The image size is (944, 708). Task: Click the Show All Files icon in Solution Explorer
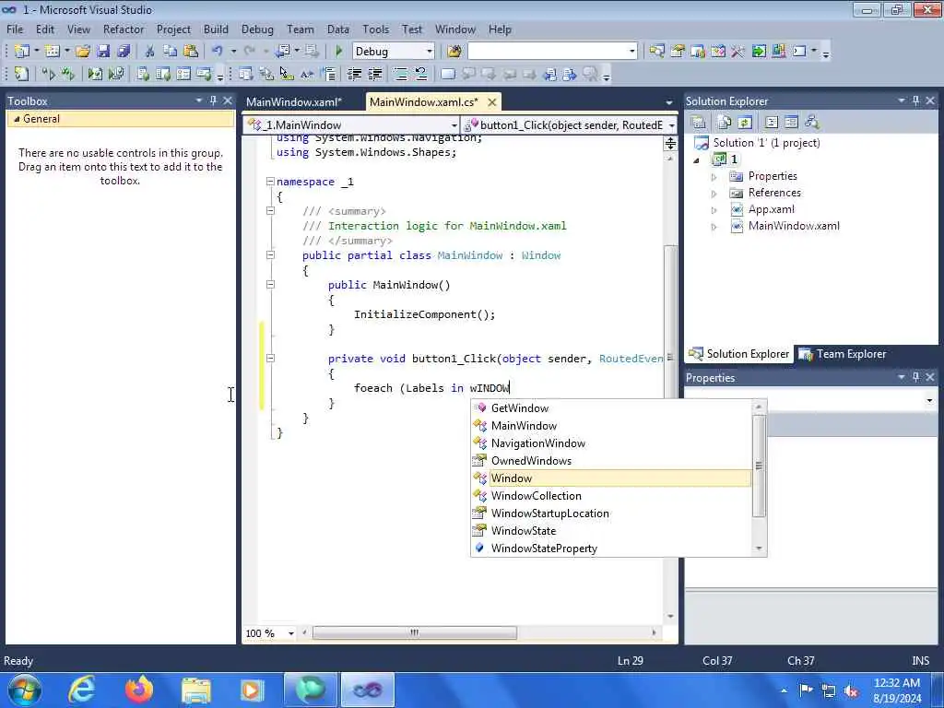pyautogui.click(x=725, y=123)
